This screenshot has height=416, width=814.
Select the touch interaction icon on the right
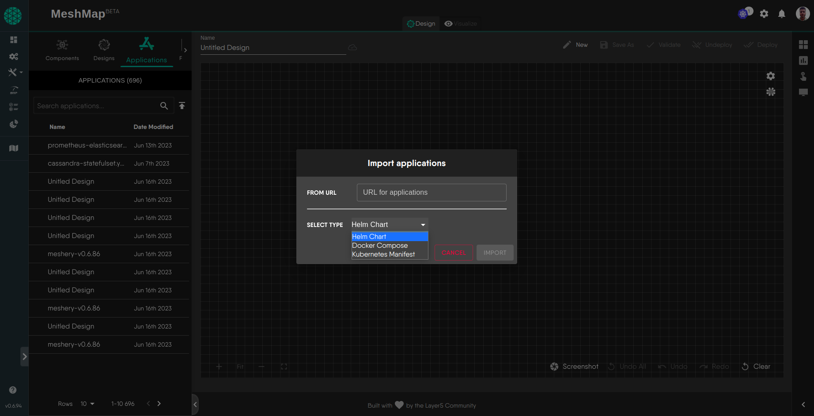pos(803,76)
